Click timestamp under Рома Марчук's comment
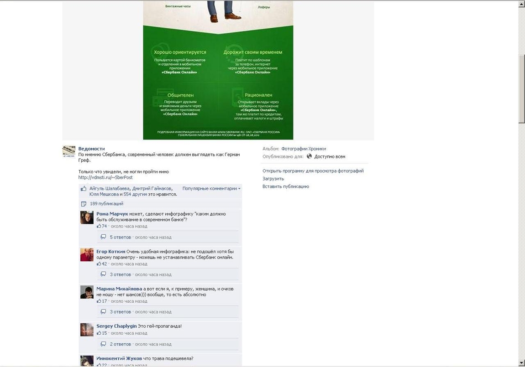 [129, 226]
